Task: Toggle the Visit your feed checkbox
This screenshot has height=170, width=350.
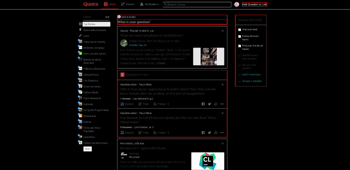Action: [x=239, y=30]
